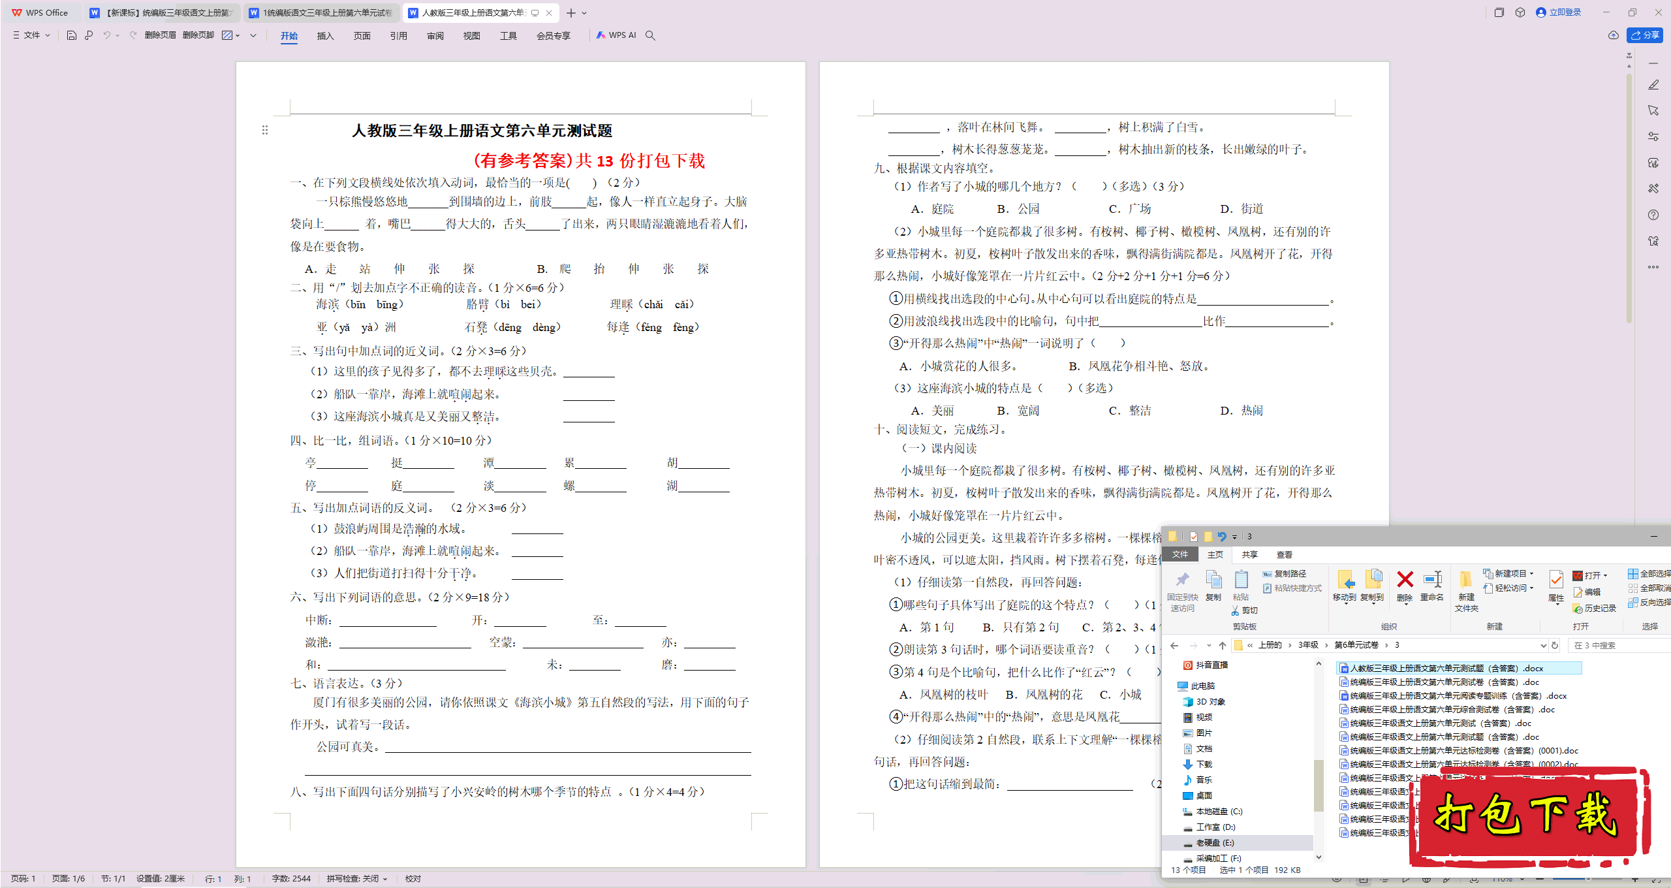Toggle spell check status in status bar
The image size is (1671, 888).
point(357,878)
